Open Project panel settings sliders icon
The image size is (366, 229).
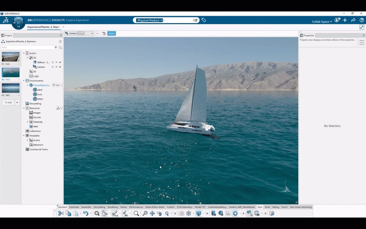[x=61, y=41]
